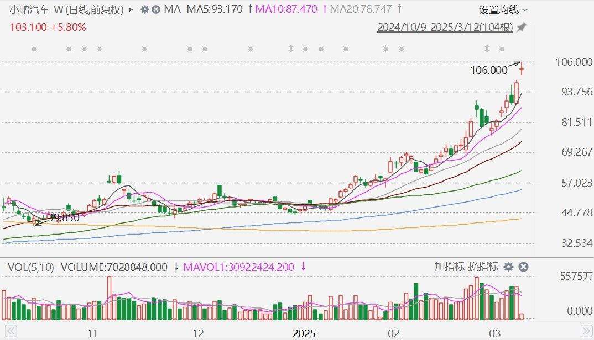Open volume indicator settings gear
The height and width of the screenshot is (340, 594).
coord(508,267)
